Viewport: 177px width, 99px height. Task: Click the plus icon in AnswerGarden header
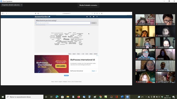tap(87, 17)
